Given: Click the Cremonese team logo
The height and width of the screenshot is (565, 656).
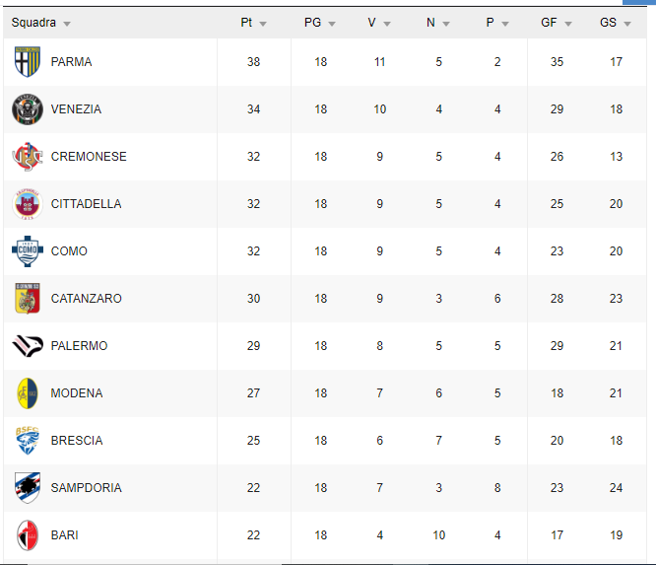Looking at the screenshot, I should (28, 157).
